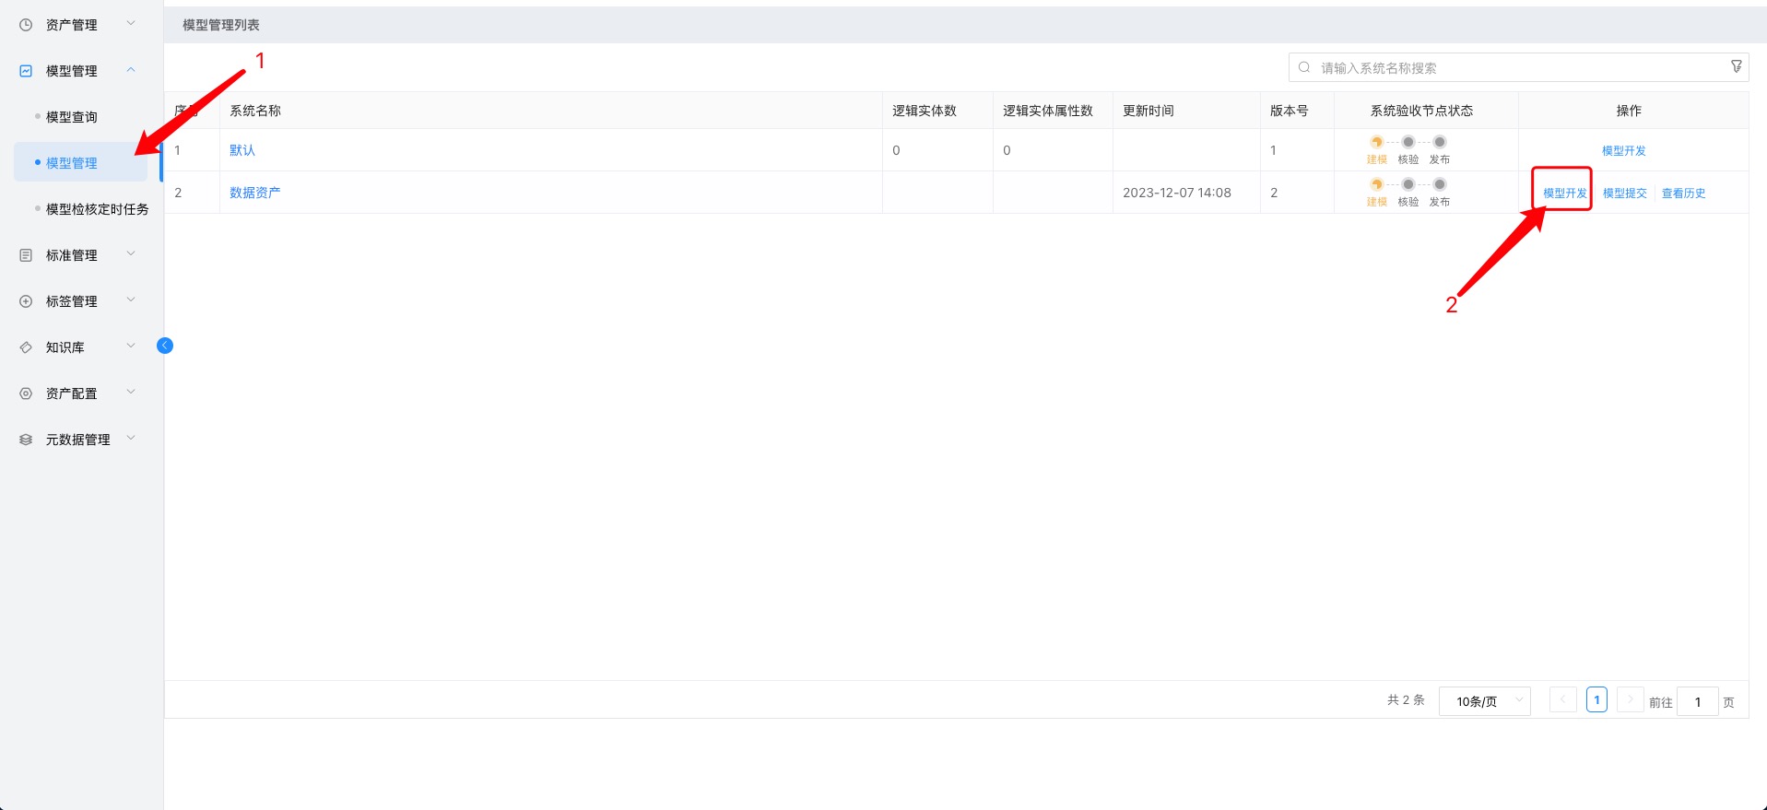Screen dimensions: 1767x810
Task: Click the 标签管理 plus-circle icon
Action: (x=26, y=301)
